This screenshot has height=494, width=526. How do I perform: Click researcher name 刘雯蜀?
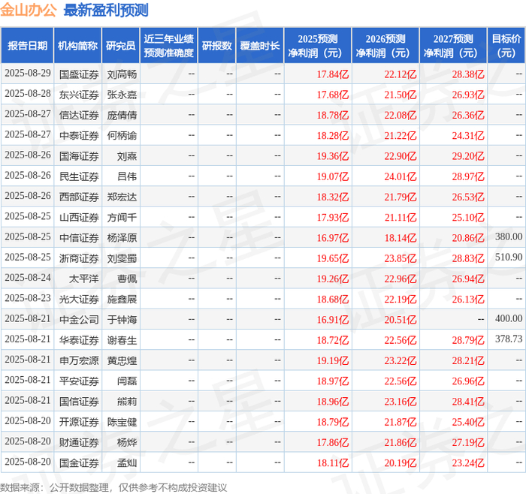point(122,258)
